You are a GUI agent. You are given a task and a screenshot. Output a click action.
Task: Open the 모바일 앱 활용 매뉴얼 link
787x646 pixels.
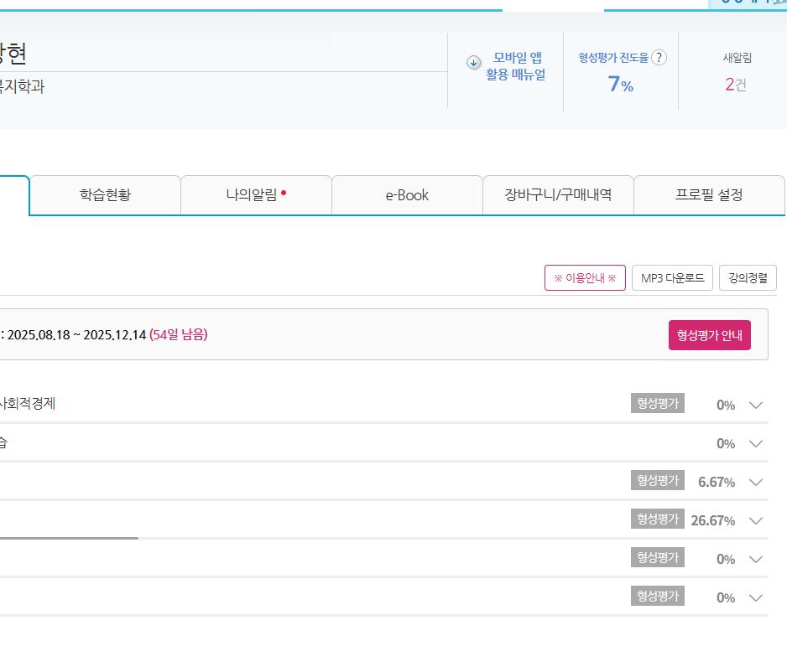coord(516,66)
